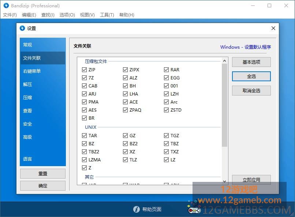Close the Settings dialog

(x=273, y=28)
